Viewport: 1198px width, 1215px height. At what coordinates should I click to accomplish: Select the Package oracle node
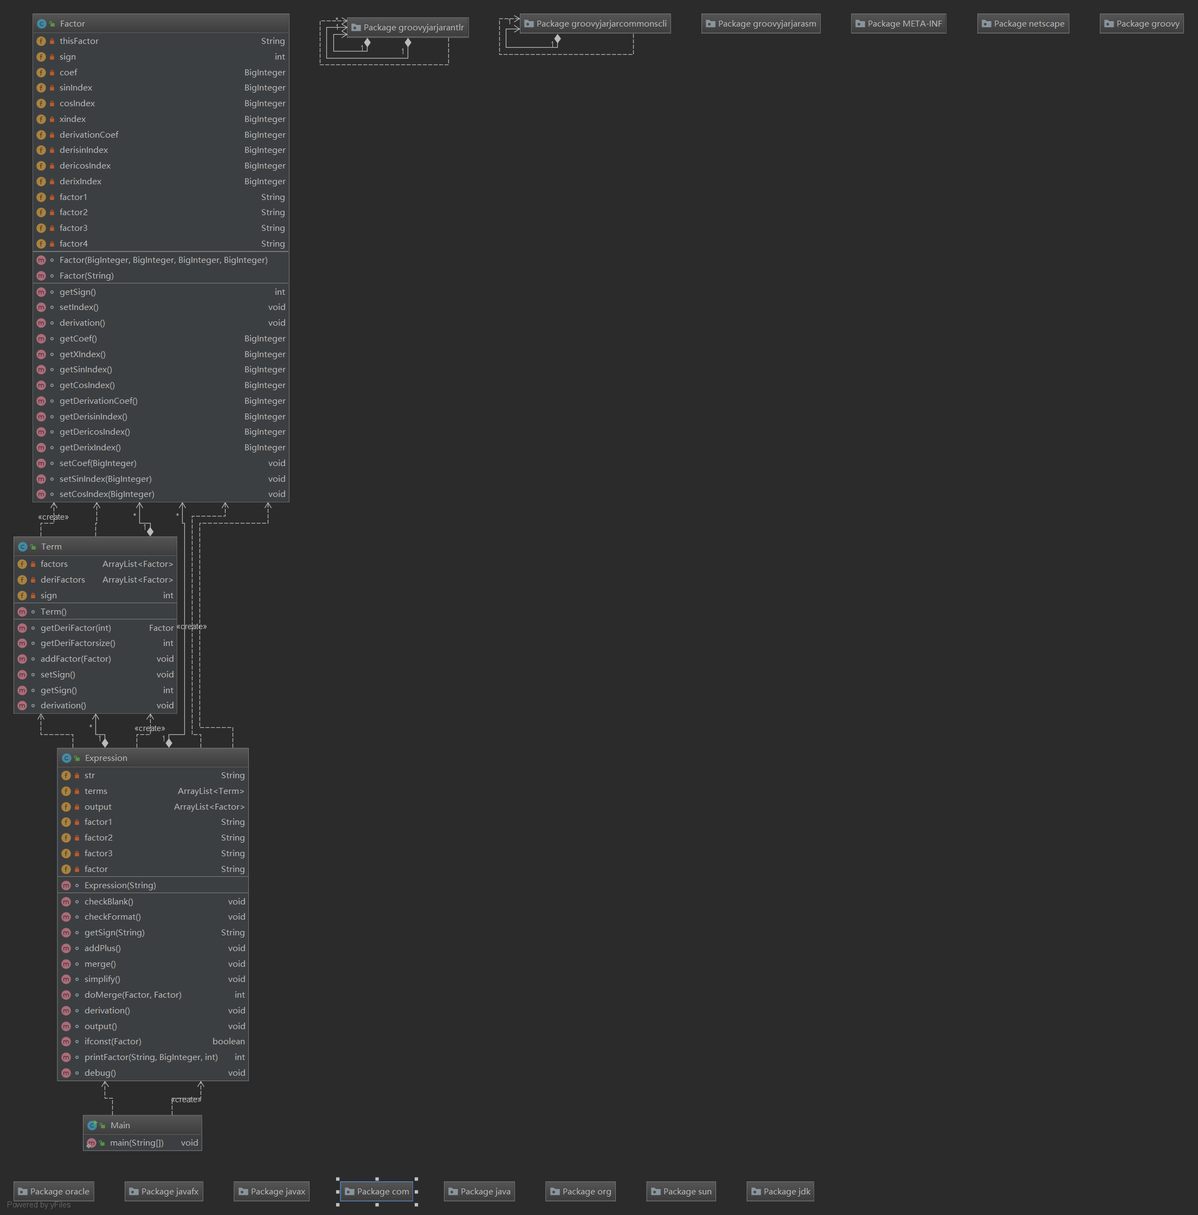[x=54, y=1191]
